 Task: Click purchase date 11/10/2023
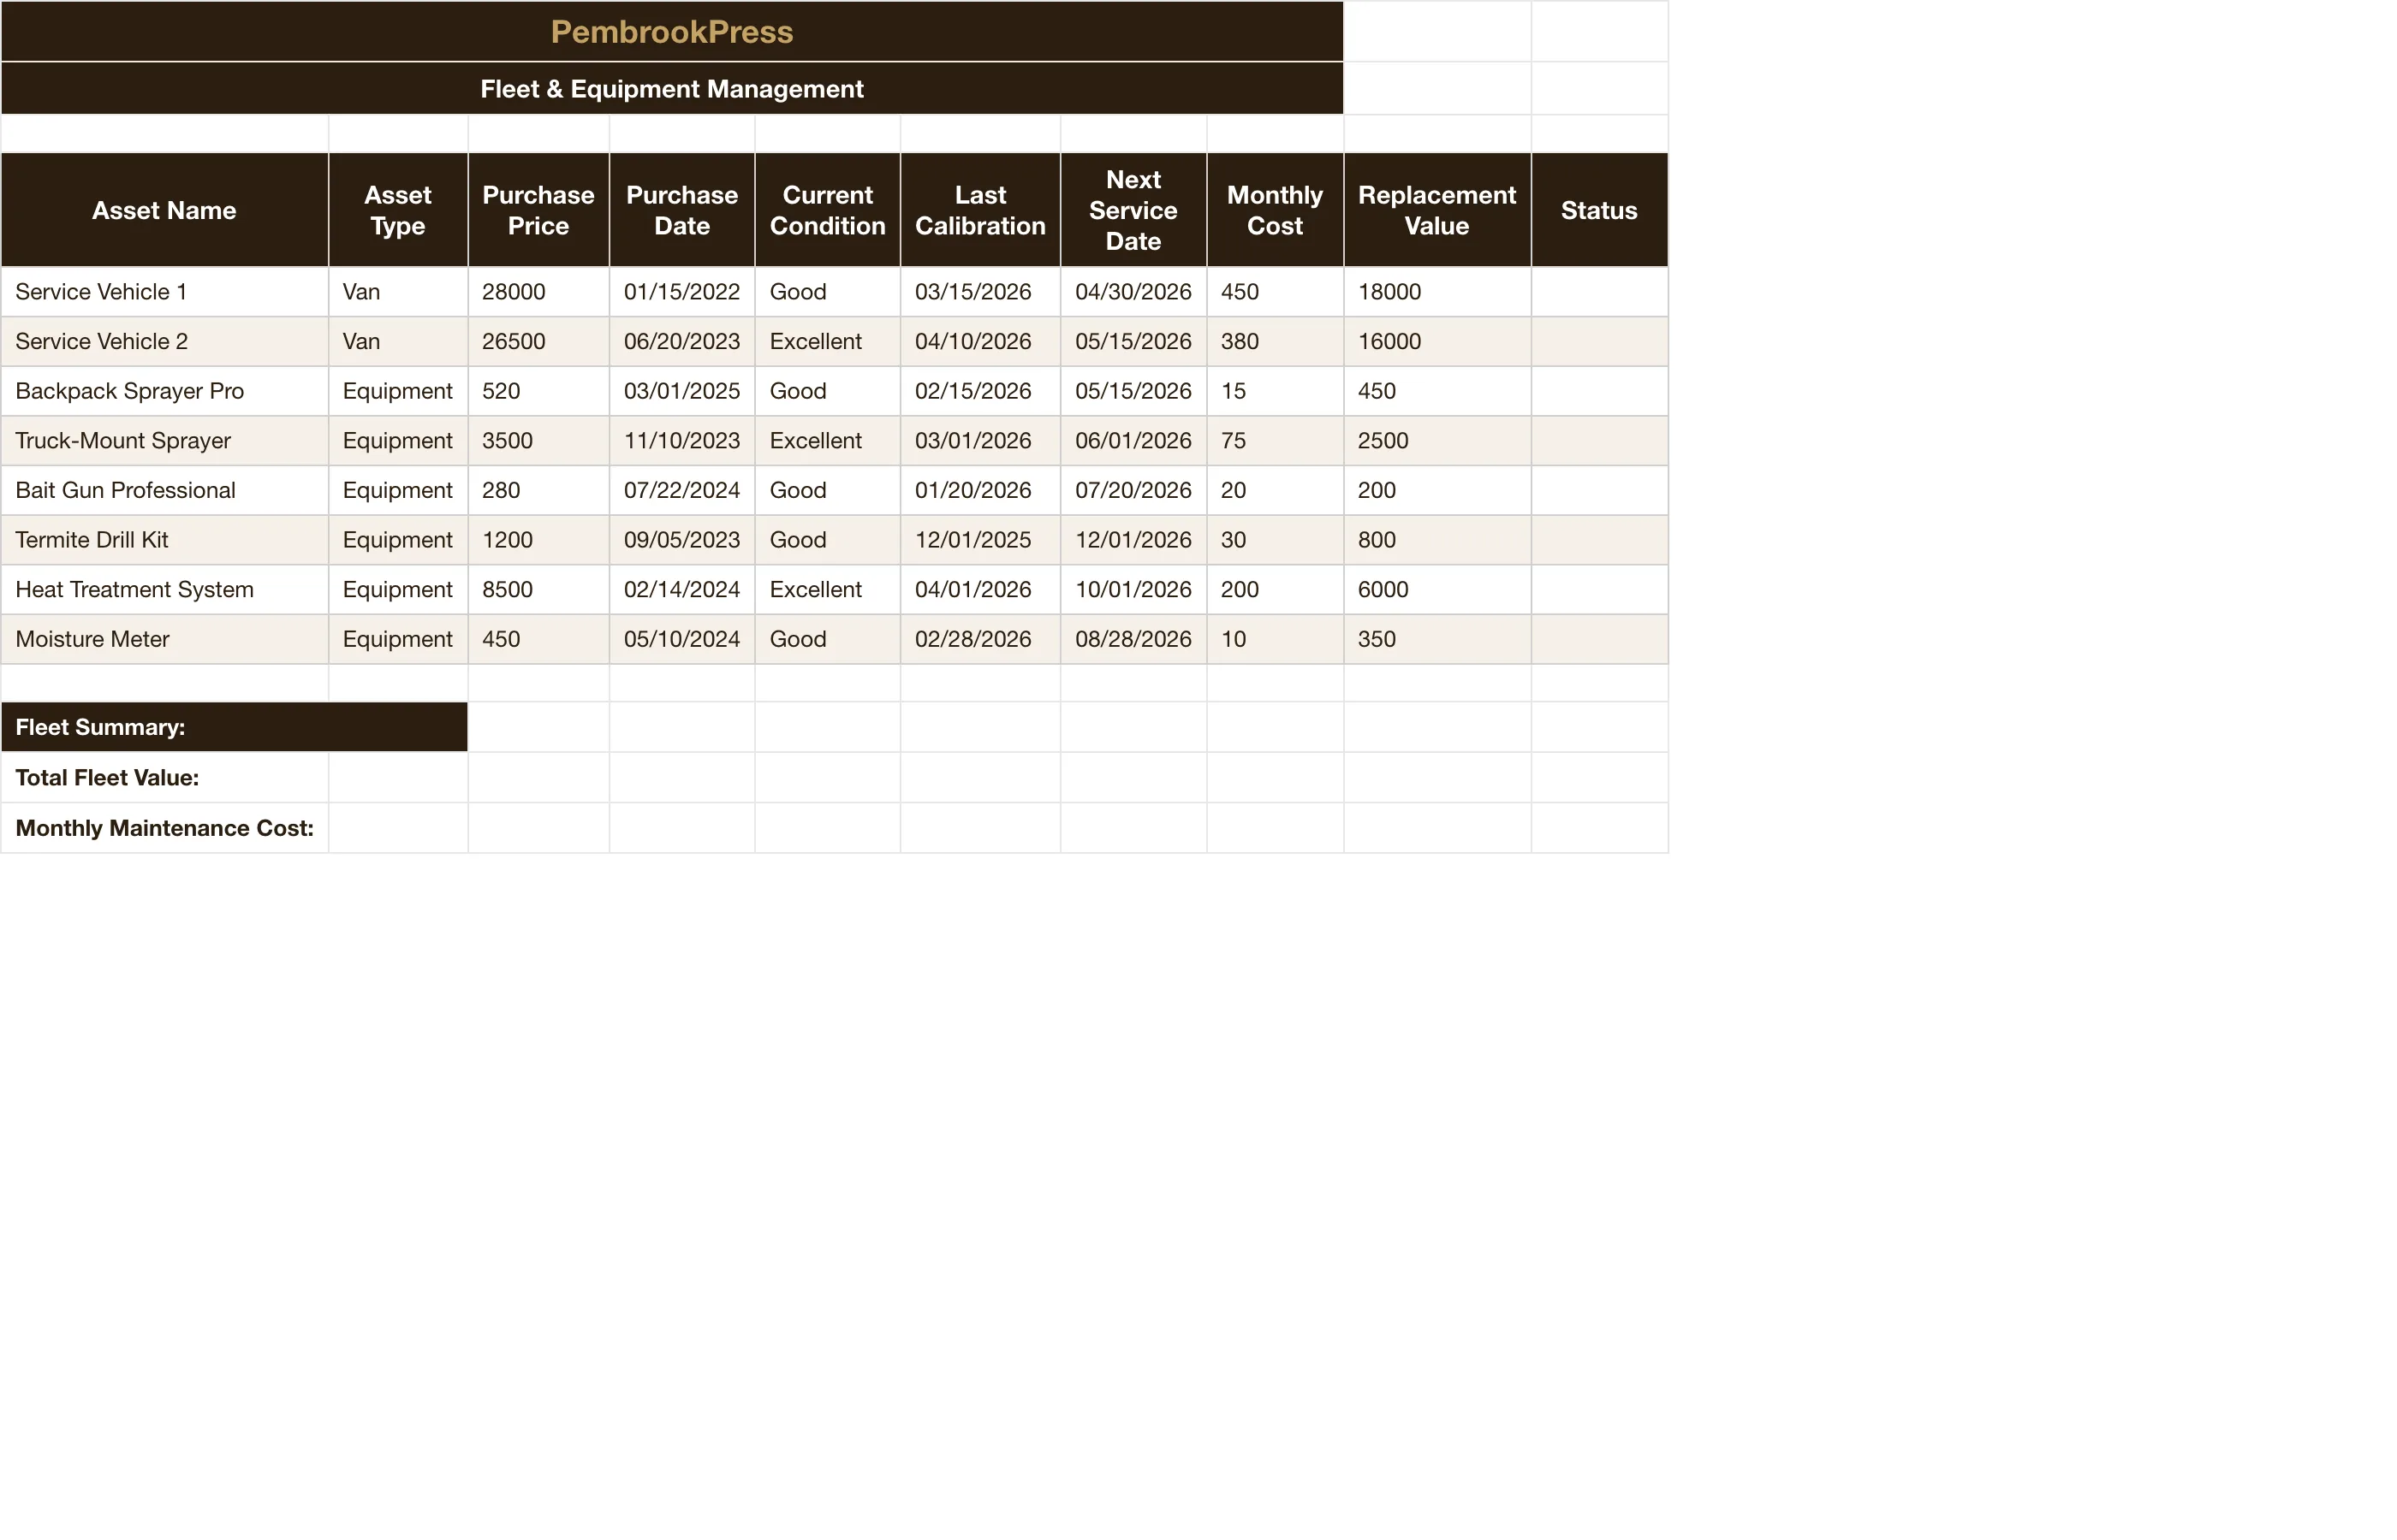tap(682, 441)
